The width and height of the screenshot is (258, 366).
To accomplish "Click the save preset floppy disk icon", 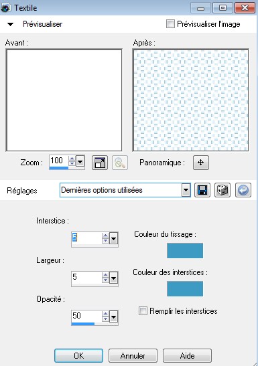I will click(202, 190).
